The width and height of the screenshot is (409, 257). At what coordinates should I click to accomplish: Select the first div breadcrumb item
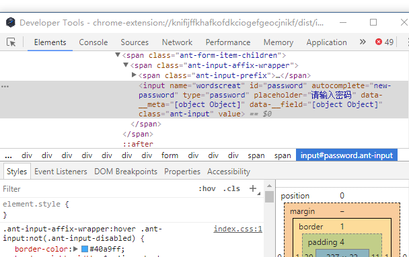tap(27, 155)
